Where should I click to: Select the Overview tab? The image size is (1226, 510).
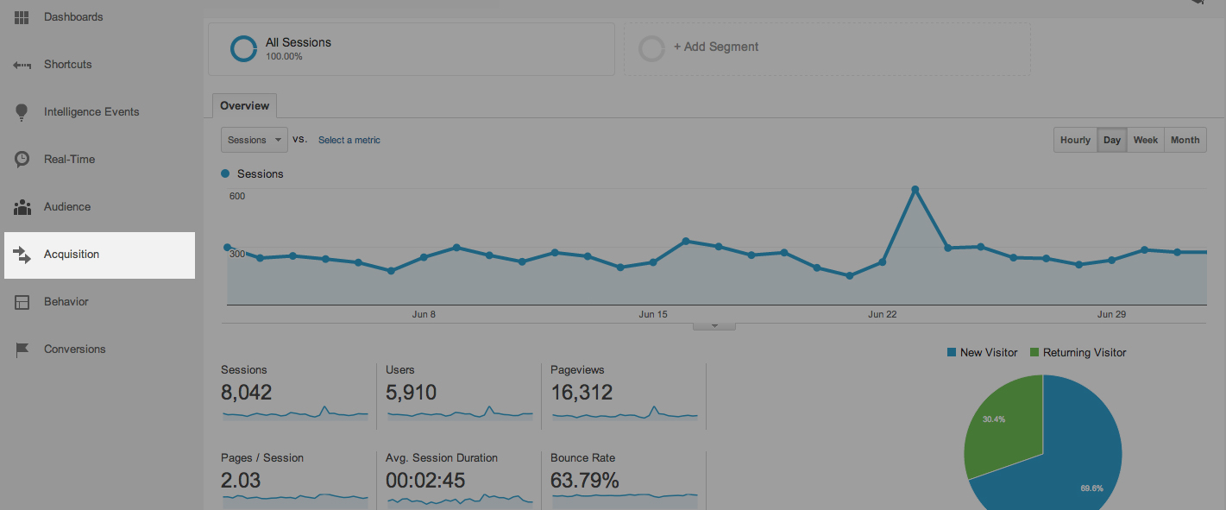[x=244, y=106]
